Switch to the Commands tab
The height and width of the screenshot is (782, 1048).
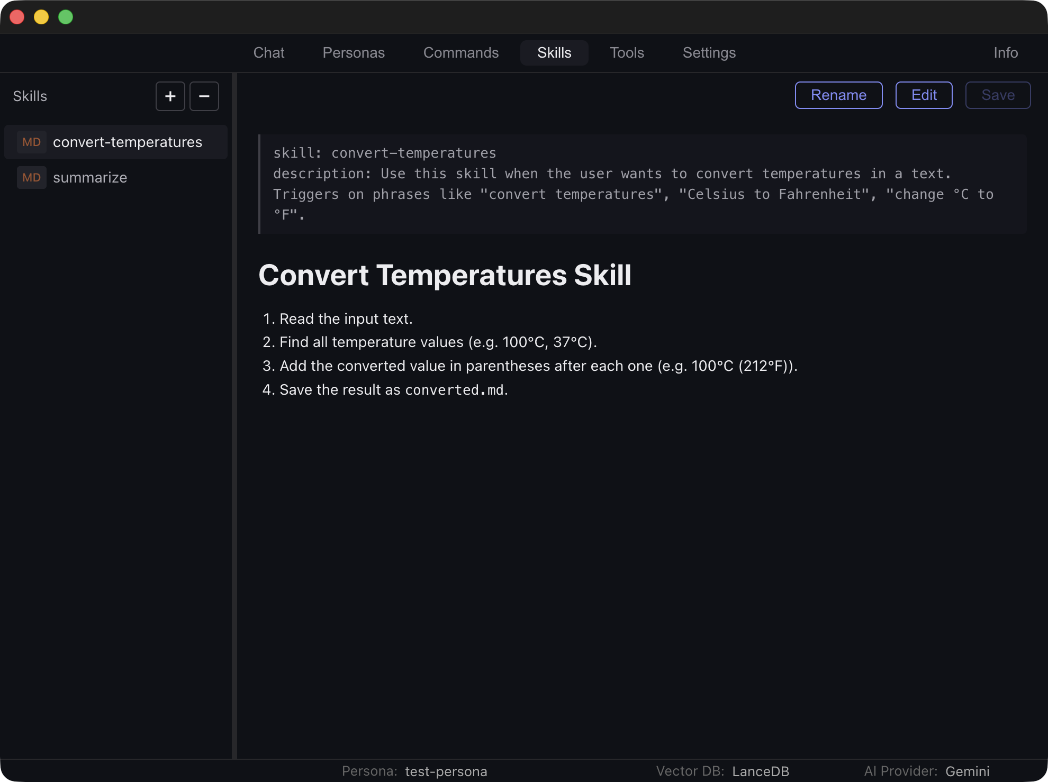pyautogui.click(x=460, y=53)
